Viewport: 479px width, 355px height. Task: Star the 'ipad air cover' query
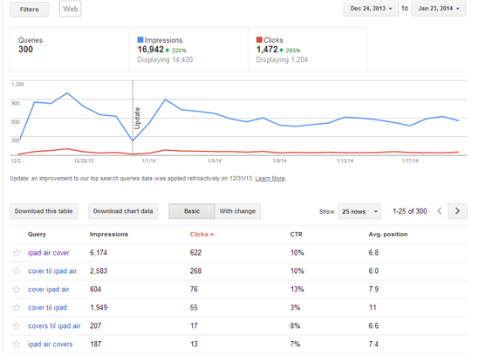(17, 253)
